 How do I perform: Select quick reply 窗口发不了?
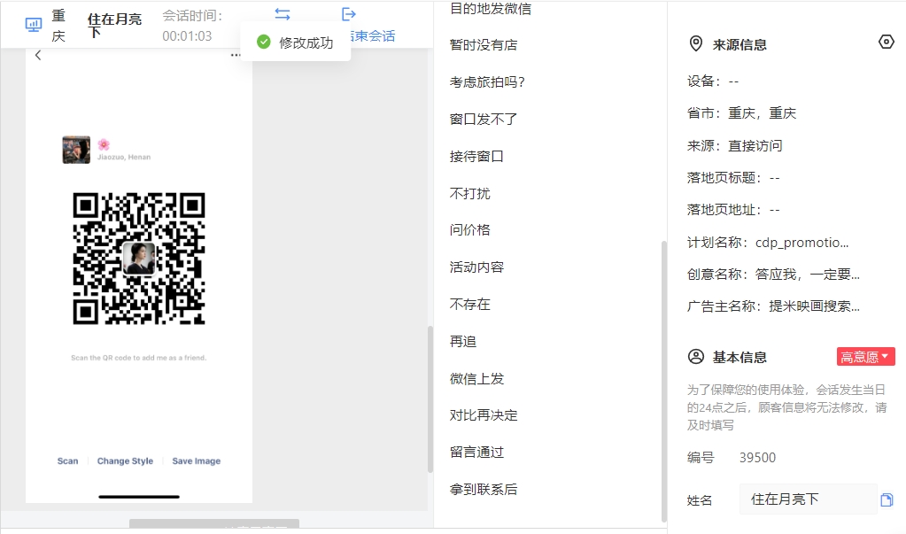[483, 119]
